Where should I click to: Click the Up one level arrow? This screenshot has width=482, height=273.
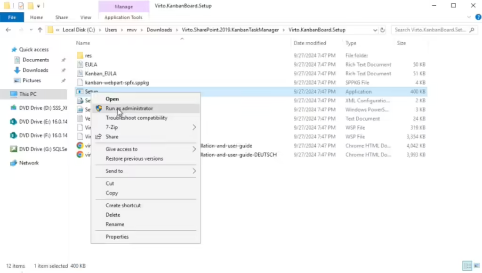(x=40, y=30)
